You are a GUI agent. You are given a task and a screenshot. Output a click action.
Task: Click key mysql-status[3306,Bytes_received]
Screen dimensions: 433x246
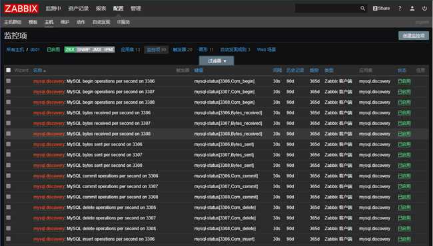coord(228,113)
